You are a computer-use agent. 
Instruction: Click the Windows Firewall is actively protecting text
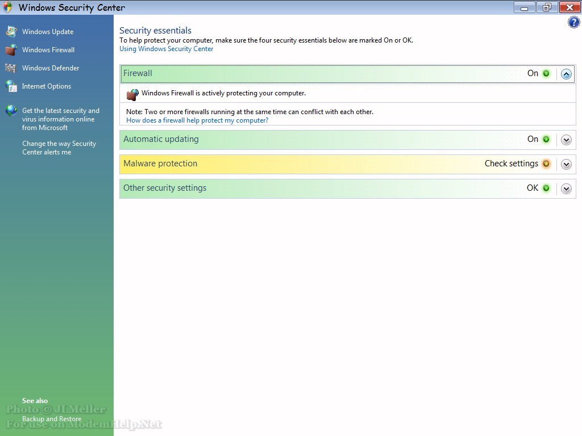pyautogui.click(x=223, y=93)
